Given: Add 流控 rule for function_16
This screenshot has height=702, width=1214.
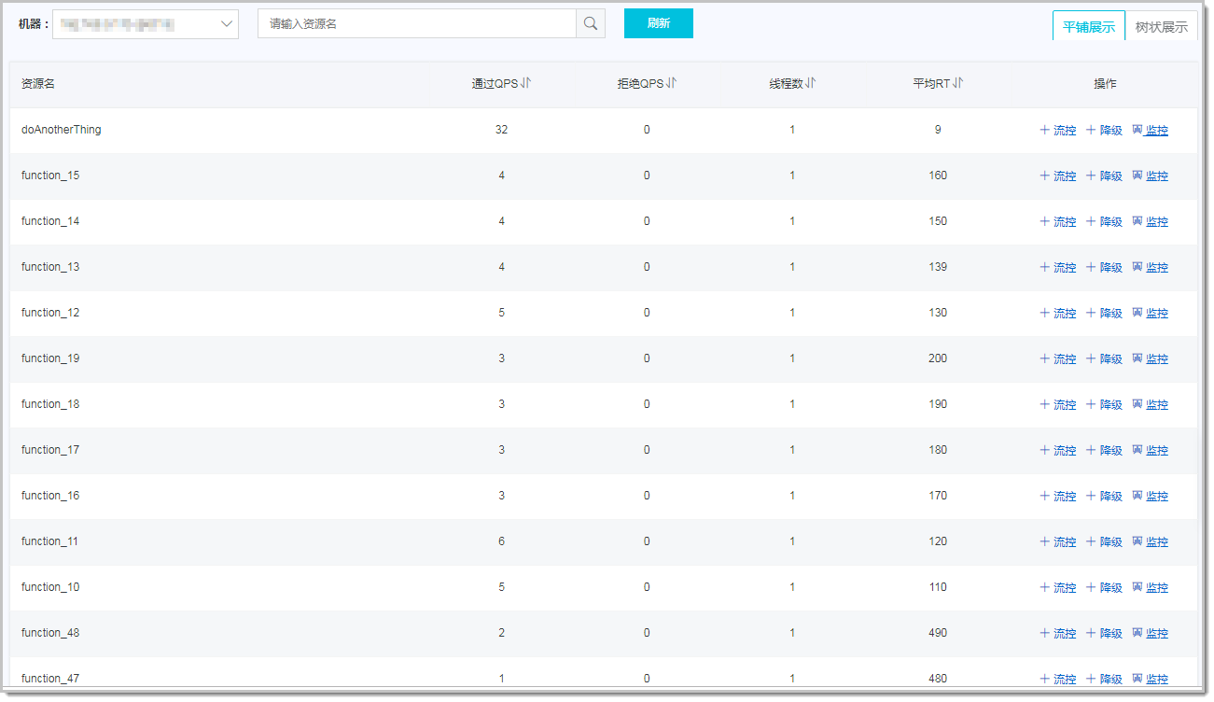Looking at the screenshot, I should pyautogui.click(x=1058, y=497).
